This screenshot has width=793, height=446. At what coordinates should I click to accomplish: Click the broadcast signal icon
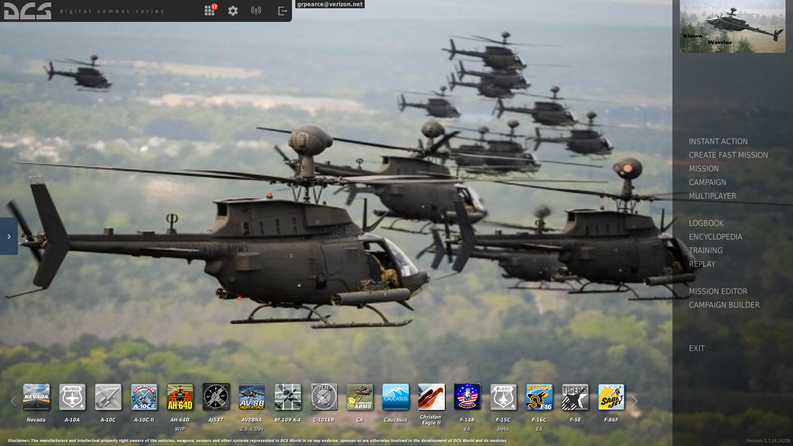(256, 11)
